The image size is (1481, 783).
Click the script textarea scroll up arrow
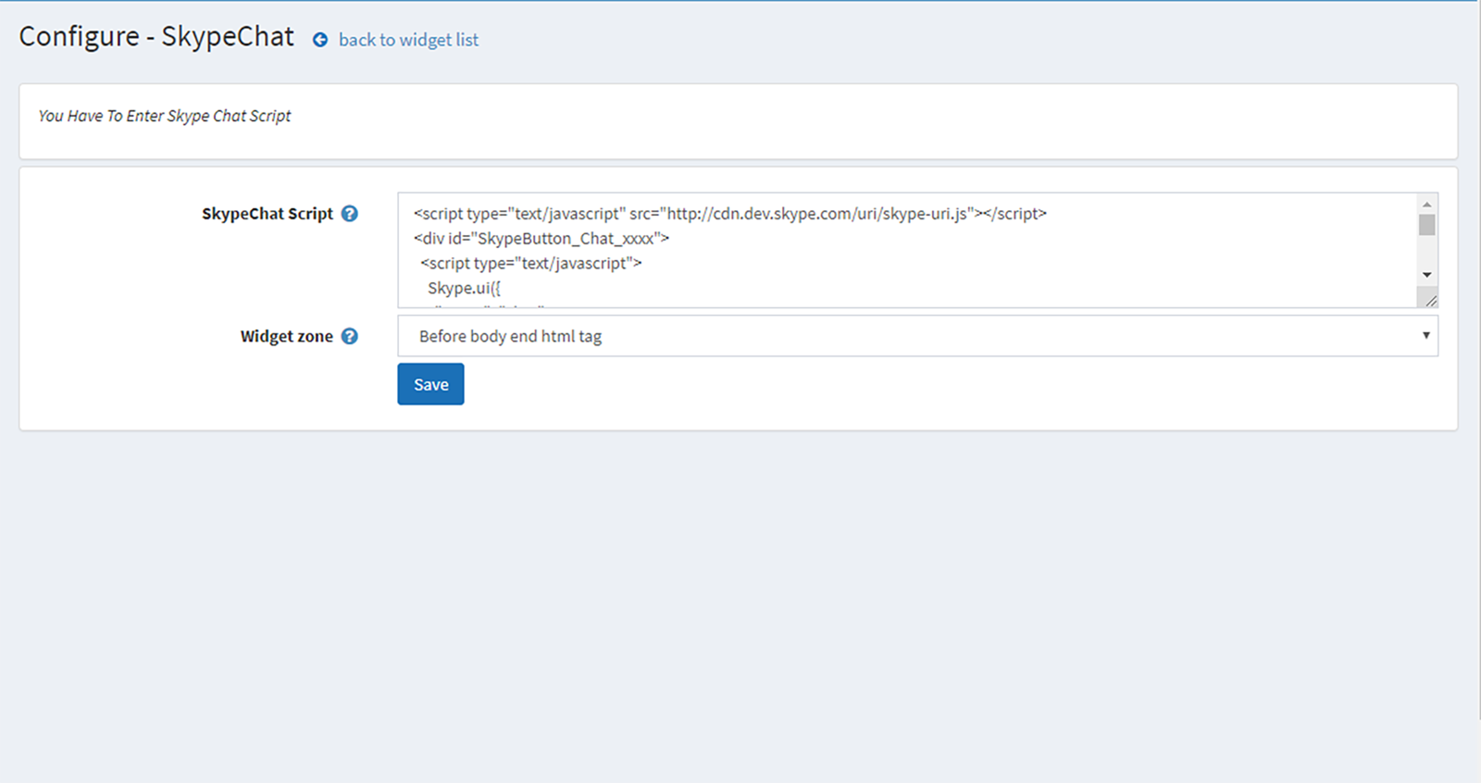pos(1426,204)
